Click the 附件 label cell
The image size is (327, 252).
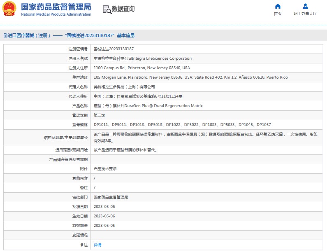pyautogui.click(x=47, y=169)
